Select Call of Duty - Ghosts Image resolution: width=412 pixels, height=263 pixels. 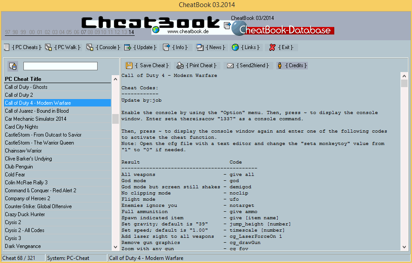58,87
